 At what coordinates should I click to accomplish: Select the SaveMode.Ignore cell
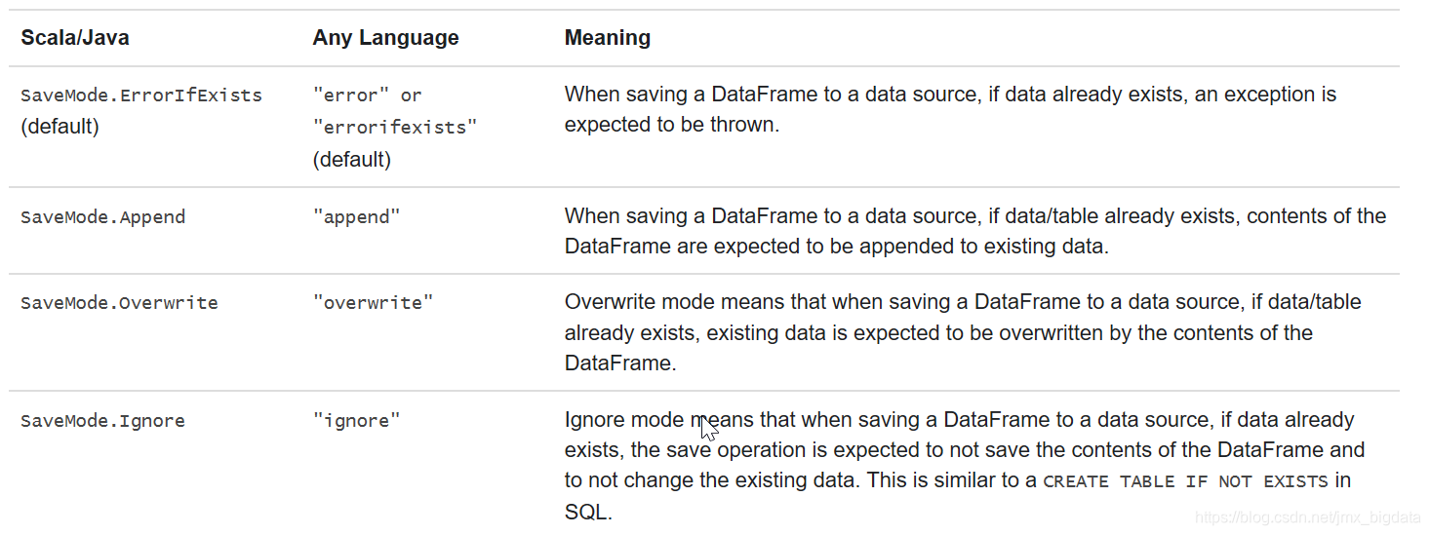coord(102,421)
